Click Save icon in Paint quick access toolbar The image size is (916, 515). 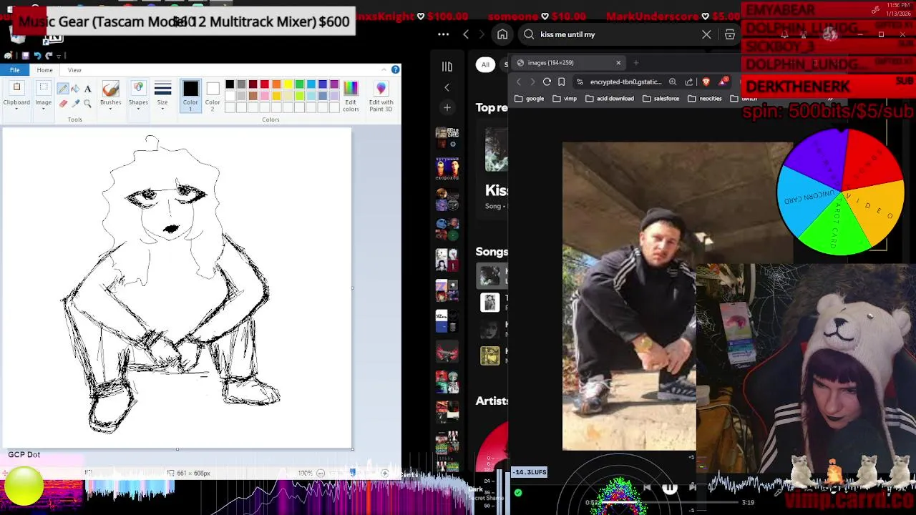25,55
